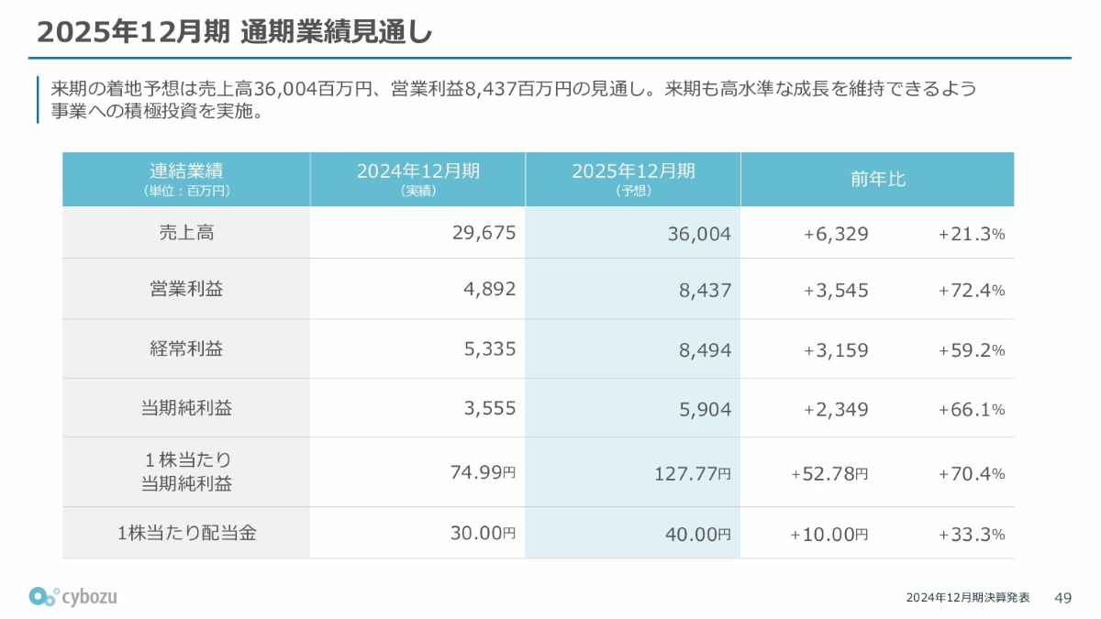The width and height of the screenshot is (1101, 619).
Task: Click the 1株当たり配当金 row label
Action: coord(186,533)
